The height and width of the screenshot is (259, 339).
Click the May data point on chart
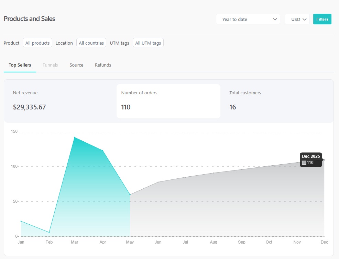130,195
